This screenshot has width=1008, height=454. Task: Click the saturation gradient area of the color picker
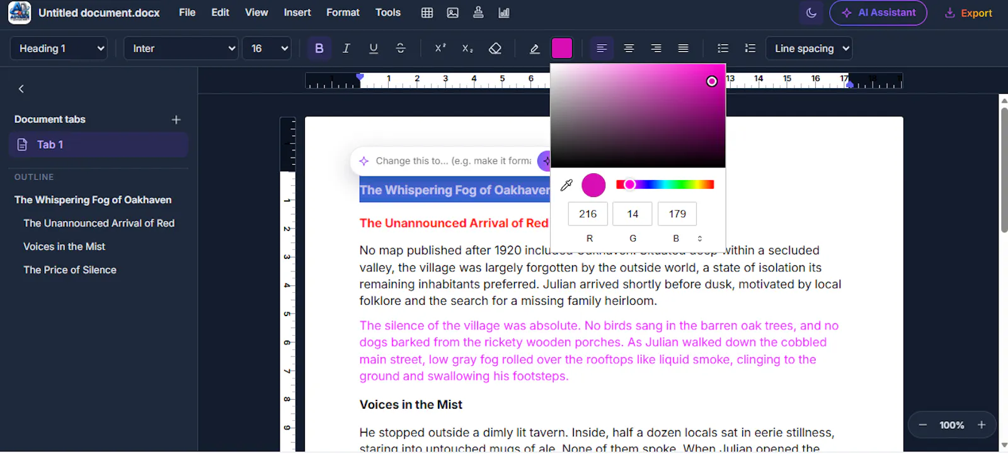(x=638, y=115)
